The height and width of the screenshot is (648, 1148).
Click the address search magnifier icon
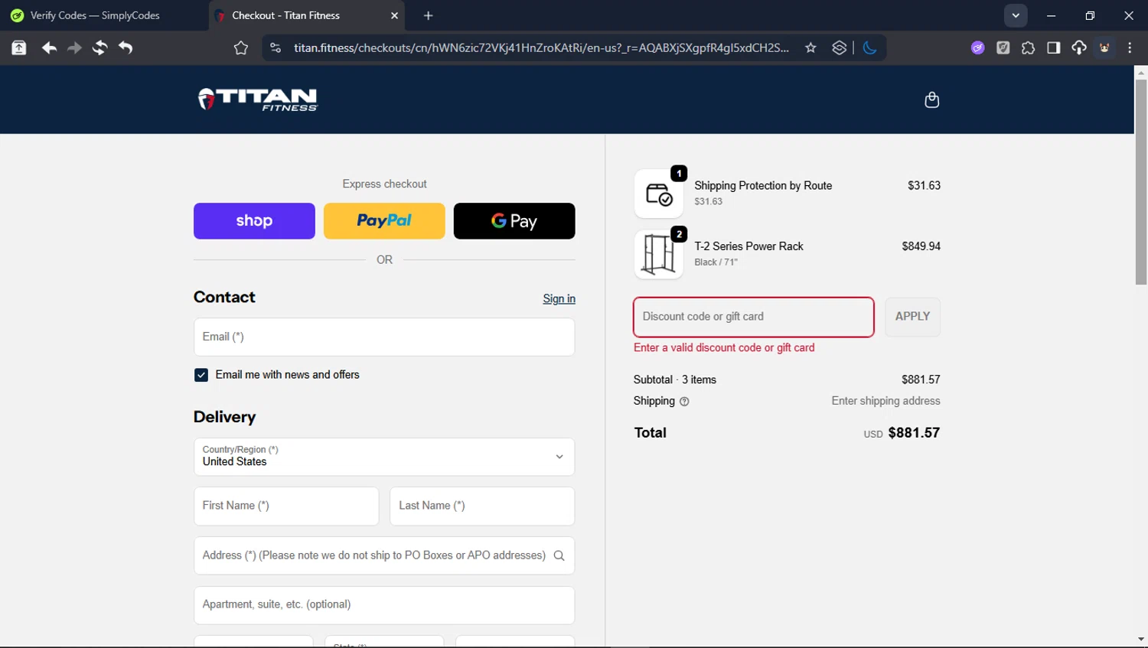(x=559, y=556)
